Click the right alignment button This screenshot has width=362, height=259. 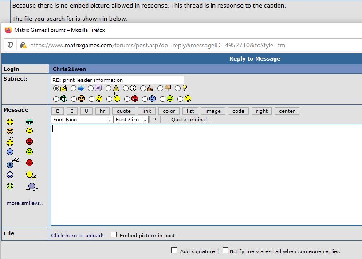(x=262, y=111)
